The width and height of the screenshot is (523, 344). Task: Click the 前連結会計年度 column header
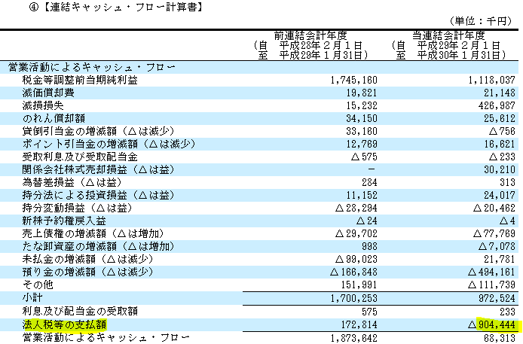point(310,35)
